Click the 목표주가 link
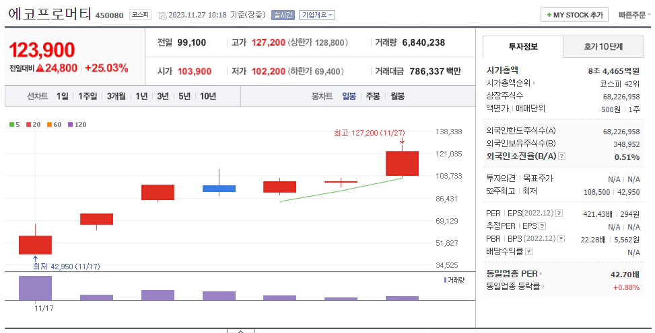This screenshot has height=333, width=655. click(x=538, y=179)
